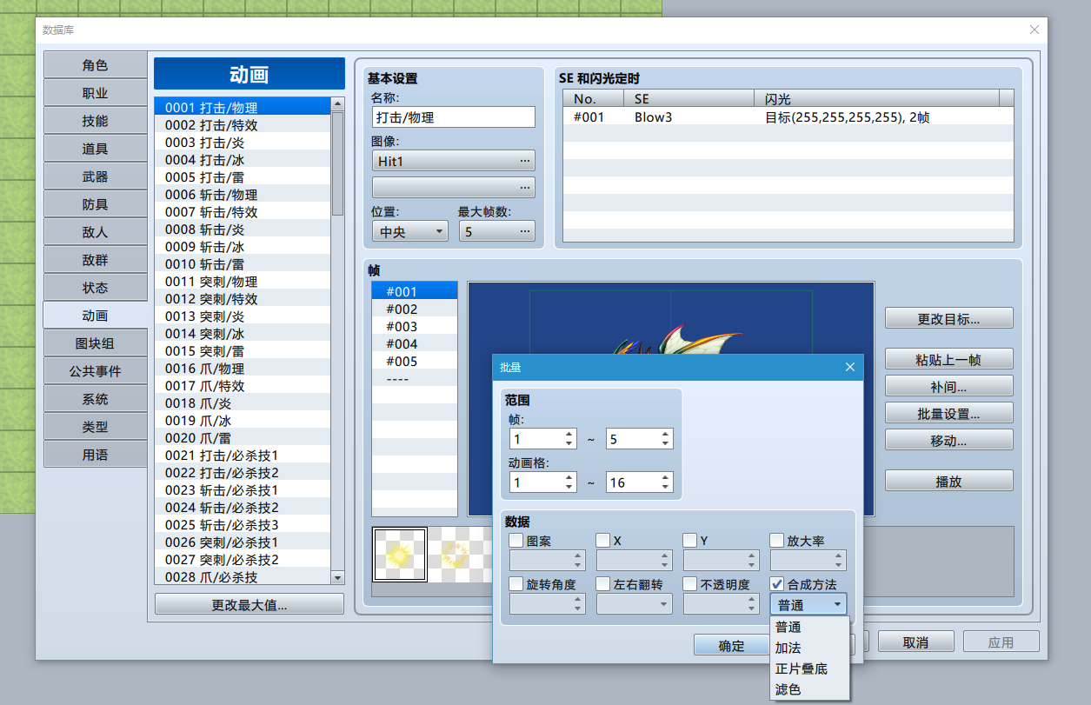Switch to the 图块组 tab
The height and width of the screenshot is (705, 1091).
tap(96, 343)
